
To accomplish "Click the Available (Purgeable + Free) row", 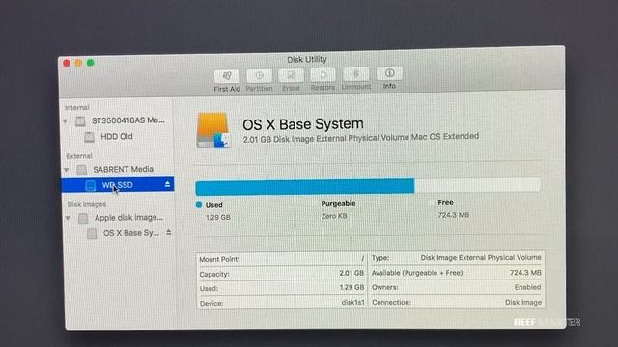I will point(457,273).
